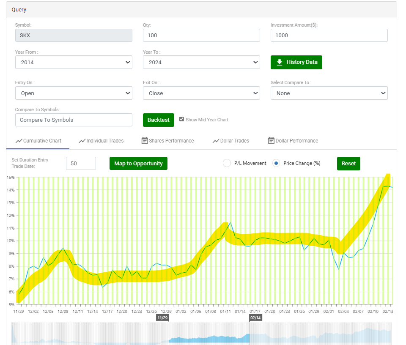Image resolution: width=406 pixels, height=345 pixels.
Task: Focus the Qty input field
Action: tap(201, 35)
